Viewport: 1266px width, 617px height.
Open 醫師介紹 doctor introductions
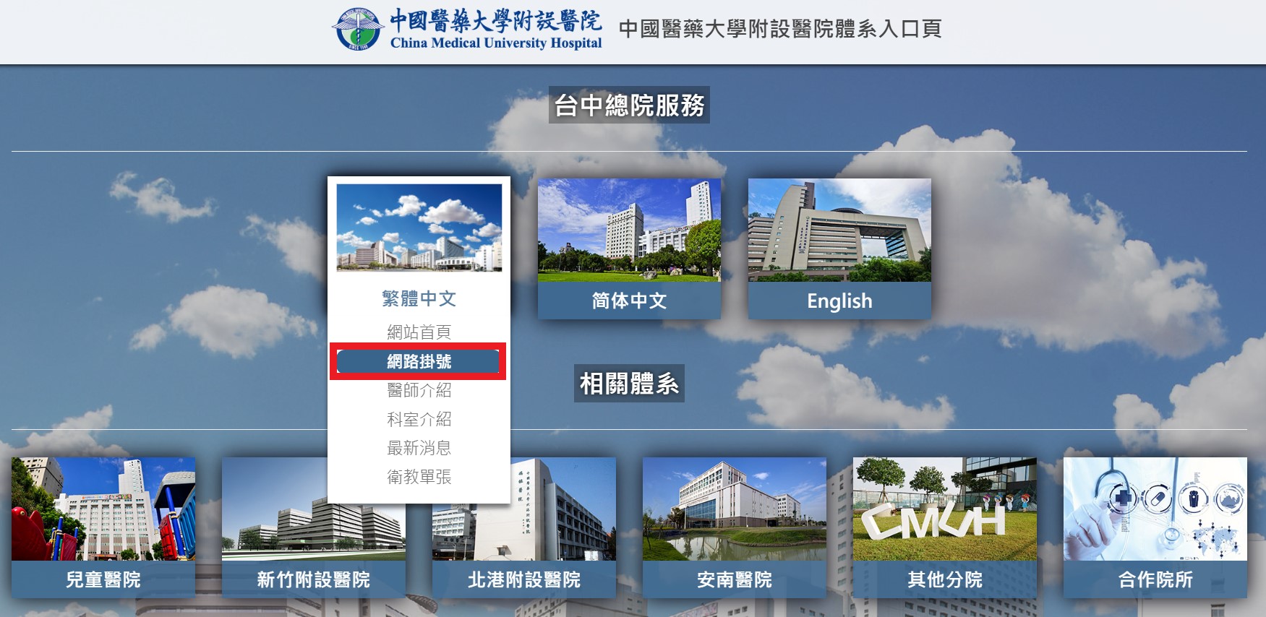[419, 390]
